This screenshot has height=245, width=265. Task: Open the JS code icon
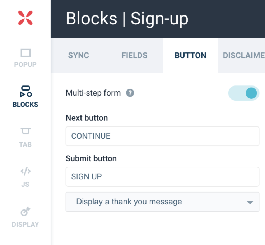(x=25, y=172)
